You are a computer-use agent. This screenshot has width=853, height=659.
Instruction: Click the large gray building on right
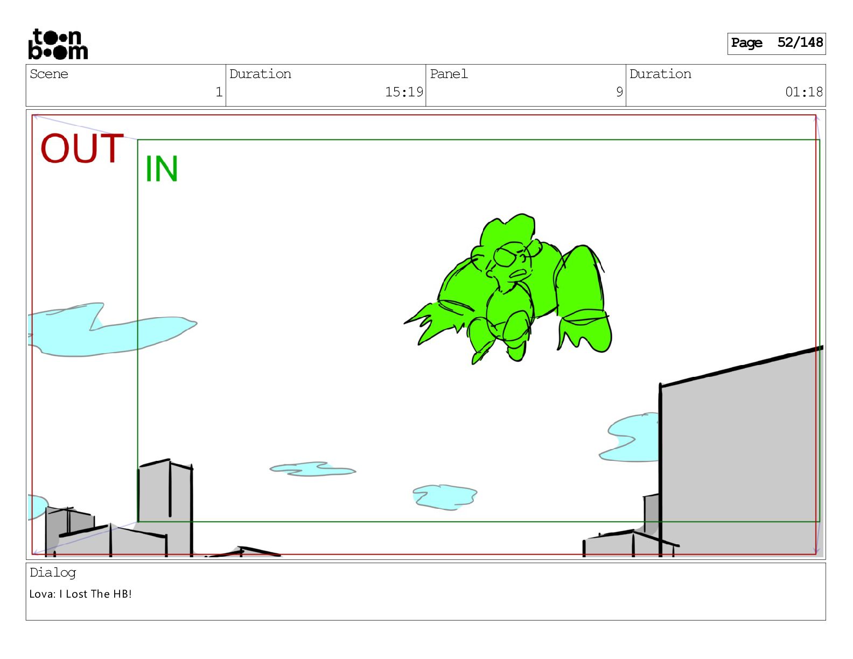[x=740, y=452]
